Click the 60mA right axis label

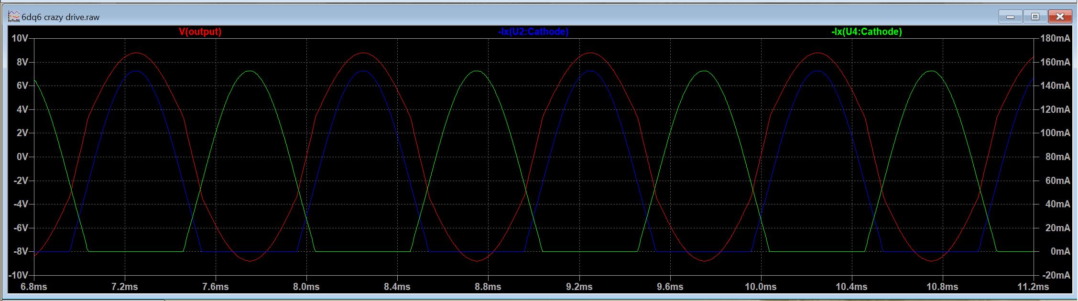click(x=1057, y=181)
